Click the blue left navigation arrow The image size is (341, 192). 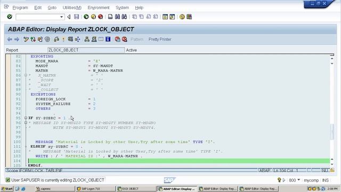10,39
